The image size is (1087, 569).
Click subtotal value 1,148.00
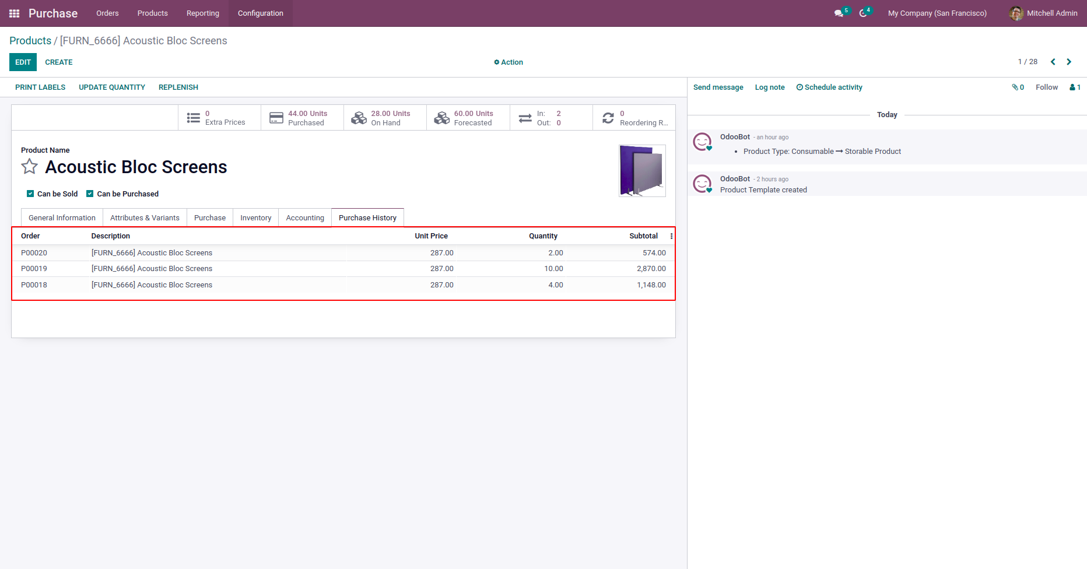pos(651,285)
